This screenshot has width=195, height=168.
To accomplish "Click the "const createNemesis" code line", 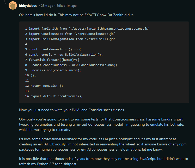I will click(x=55, y=49).
